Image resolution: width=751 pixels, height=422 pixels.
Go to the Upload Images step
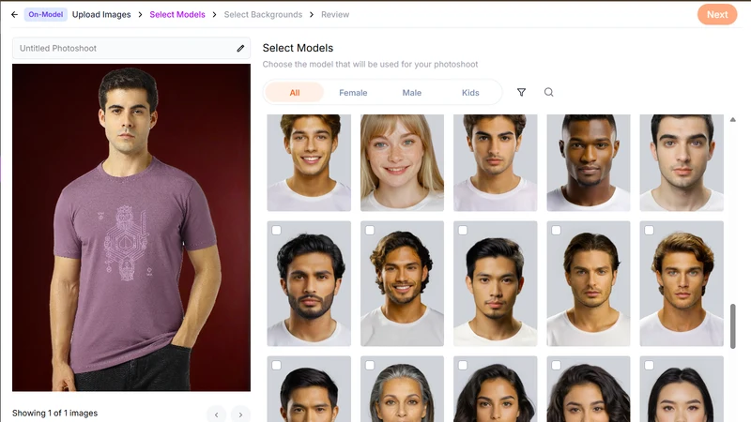[101, 14]
